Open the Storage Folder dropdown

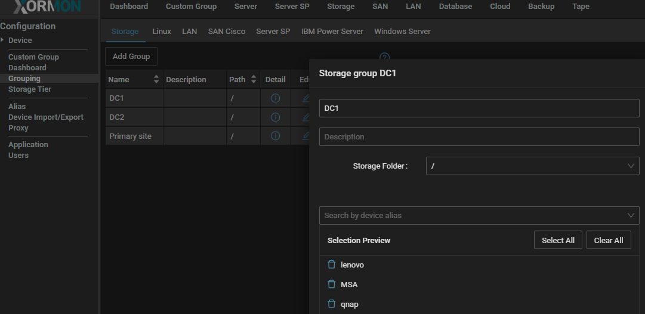tap(532, 166)
